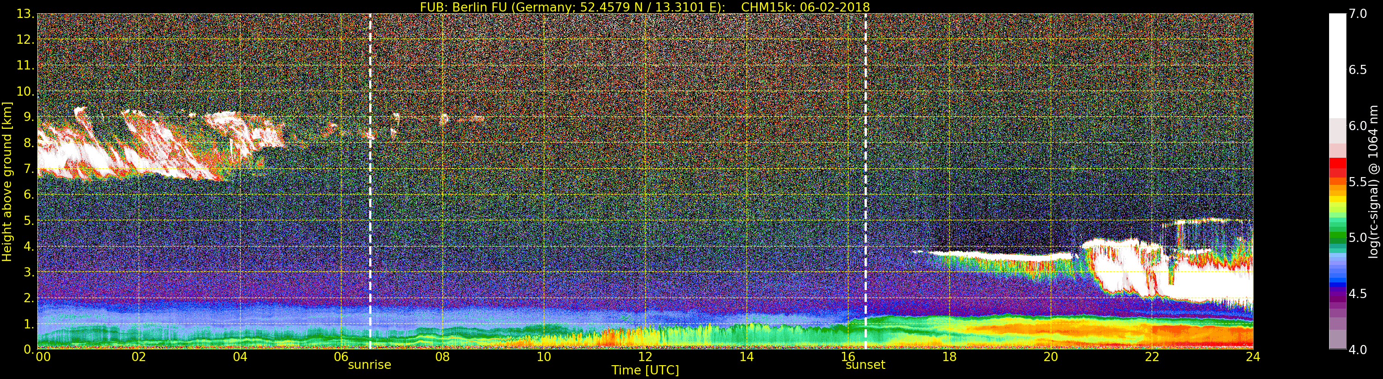This screenshot has width=1383, height=379.
Task: Click the '16' time tick label
Action: (x=848, y=357)
